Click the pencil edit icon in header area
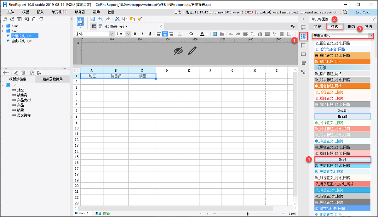 tap(192, 51)
